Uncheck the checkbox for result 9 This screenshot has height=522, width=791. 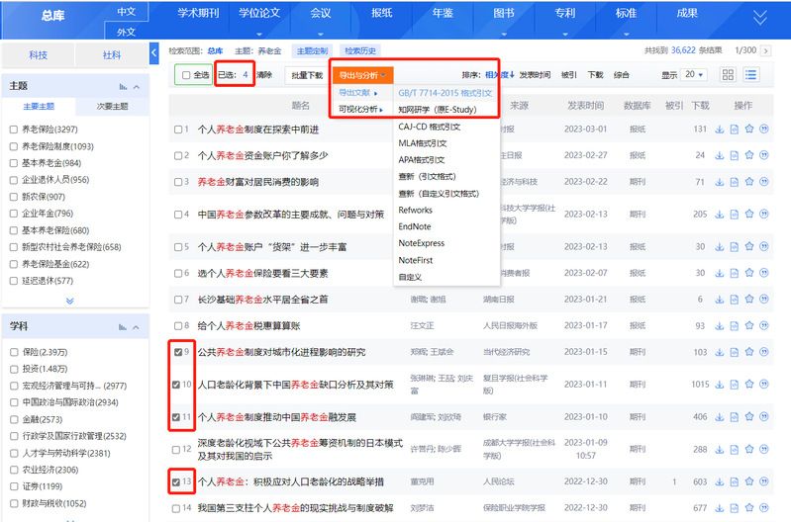pyautogui.click(x=178, y=351)
